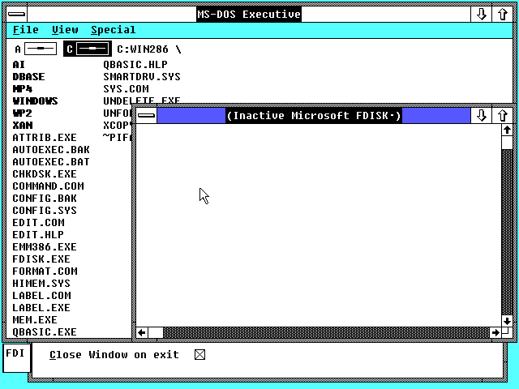The image size is (519, 389).
Task: Select the XAN directory
Action: pos(23,126)
